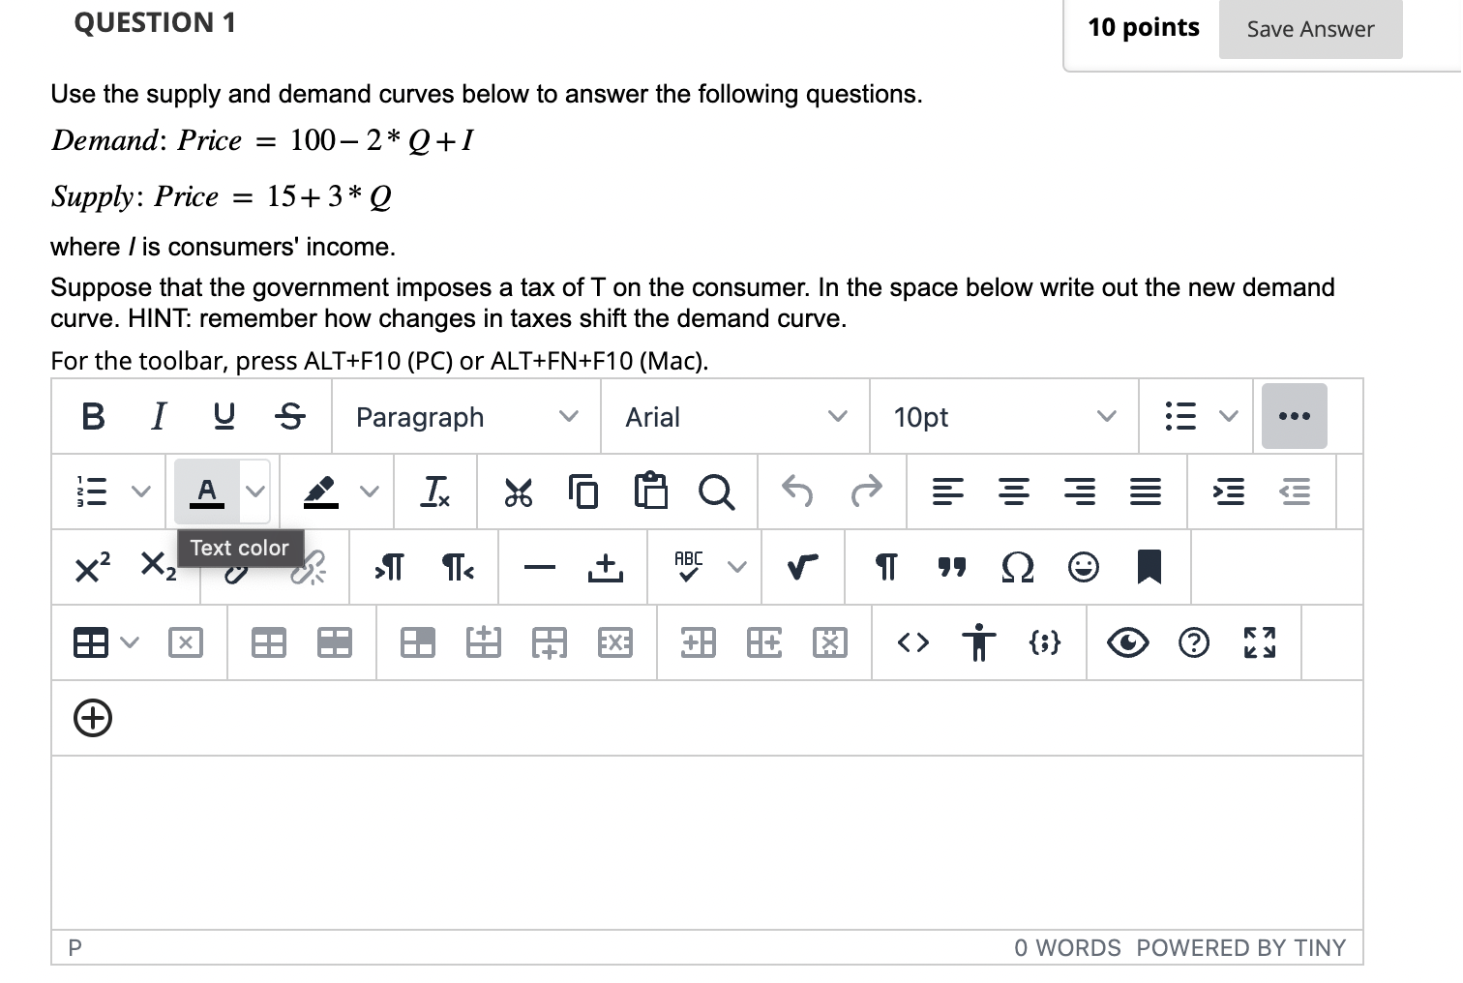The height and width of the screenshot is (983, 1463).
Task: Toggle bold formatting
Action: [92, 416]
